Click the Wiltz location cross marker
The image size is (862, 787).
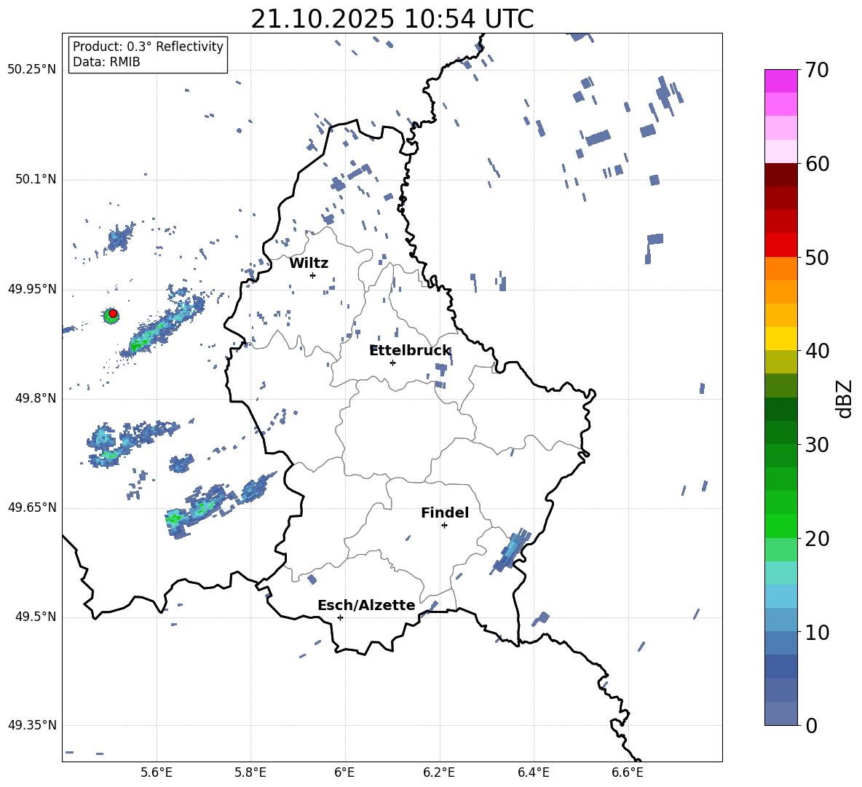click(x=312, y=275)
